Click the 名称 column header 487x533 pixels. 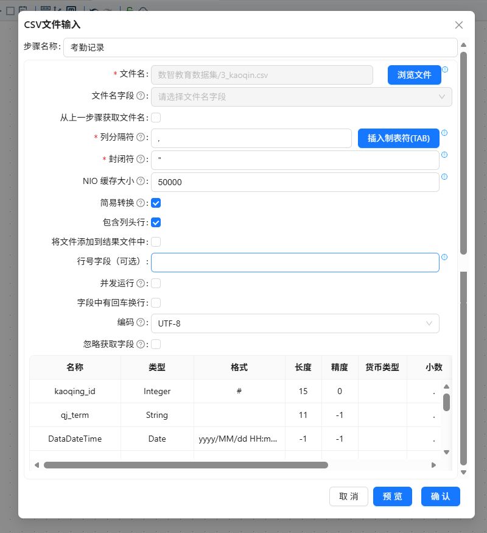(x=75, y=367)
